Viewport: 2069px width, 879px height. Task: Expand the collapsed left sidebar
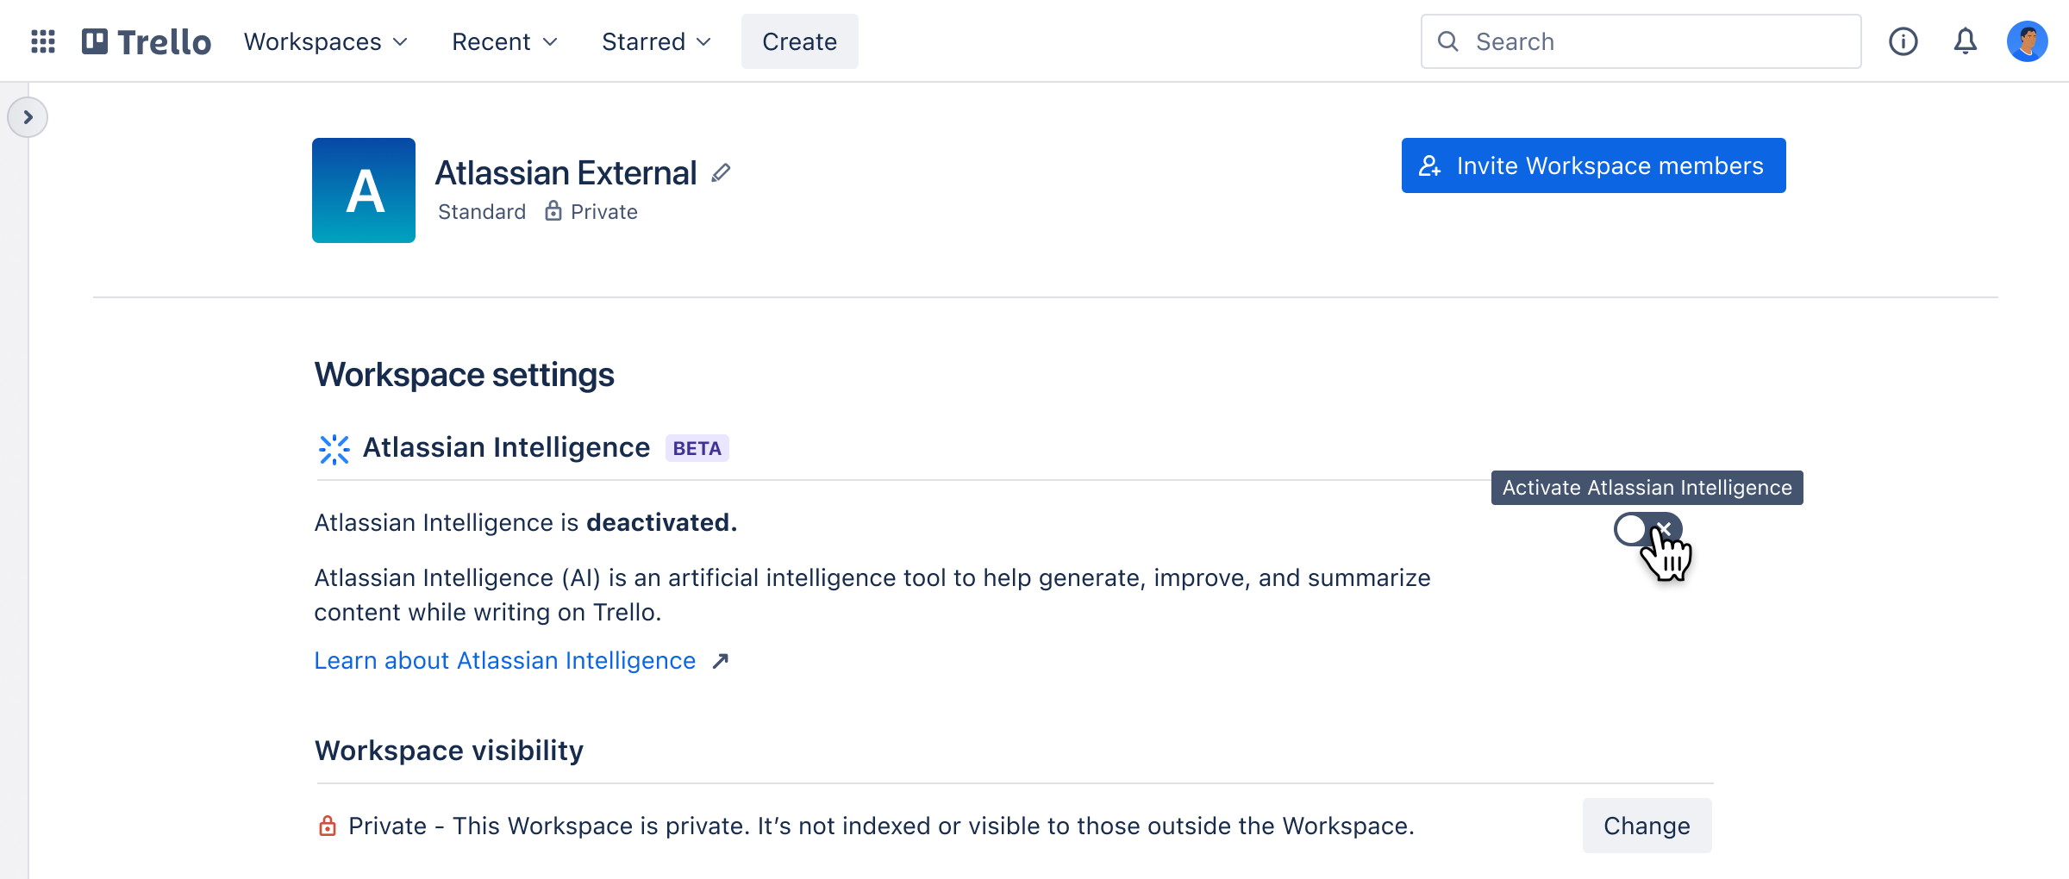pyautogui.click(x=28, y=117)
